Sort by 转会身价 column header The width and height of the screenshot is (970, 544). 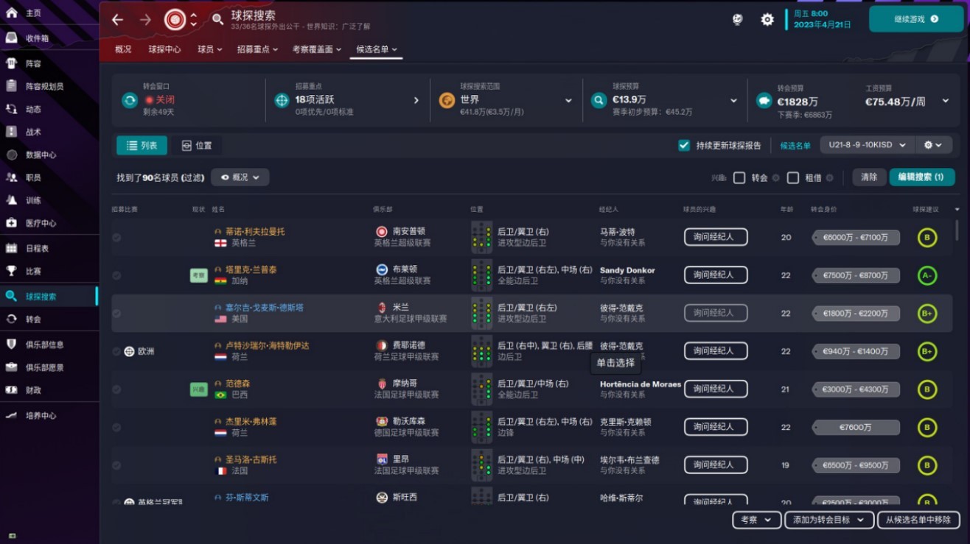[823, 210]
